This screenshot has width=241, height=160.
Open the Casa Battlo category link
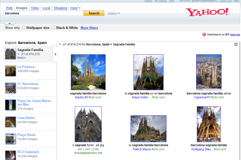(x=26, y=118)
